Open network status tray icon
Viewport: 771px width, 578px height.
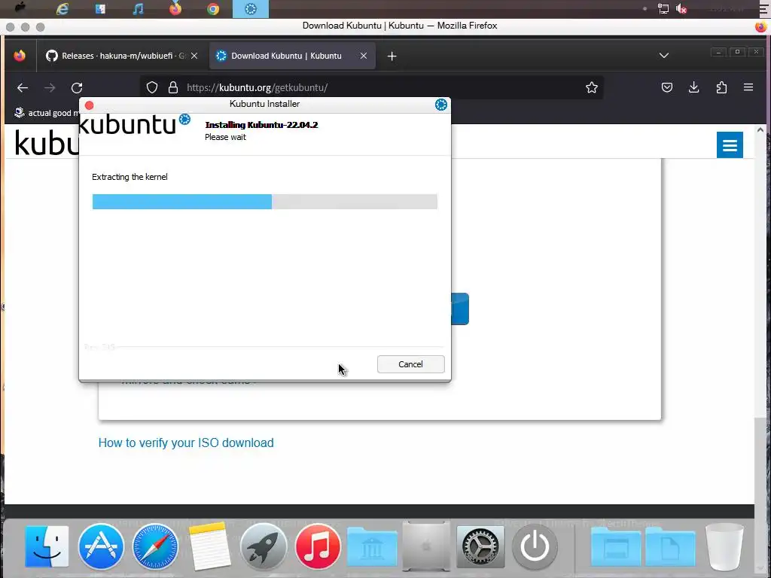(x=663, y=8)
